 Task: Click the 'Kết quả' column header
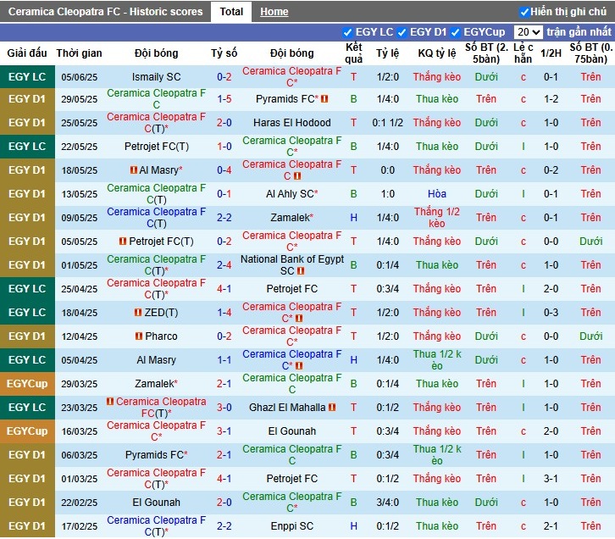point(353,53)
